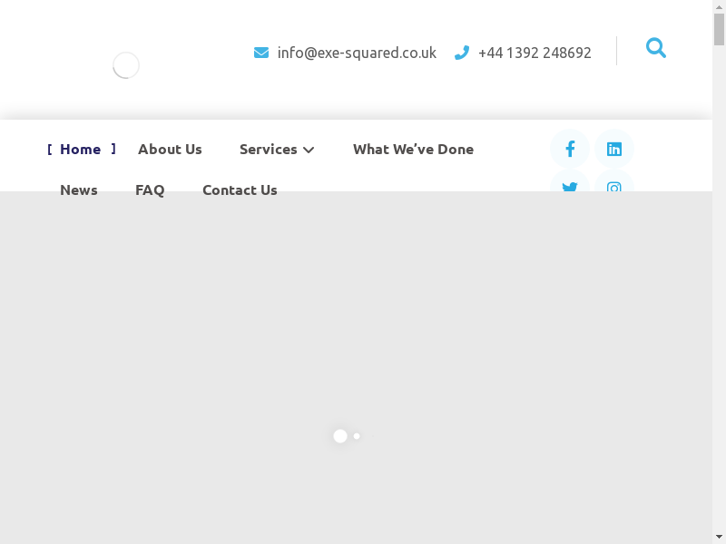Navigate to the News page
Screen dimensions: 726x544
[x=79, y=189]
